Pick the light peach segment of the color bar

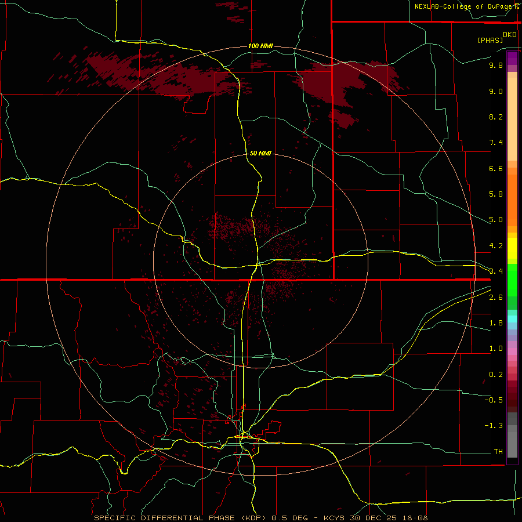point(512,119)
